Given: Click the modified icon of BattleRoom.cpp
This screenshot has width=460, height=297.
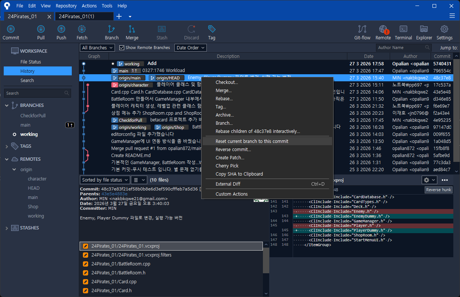Looking at the screenshot, I should 86,264.
